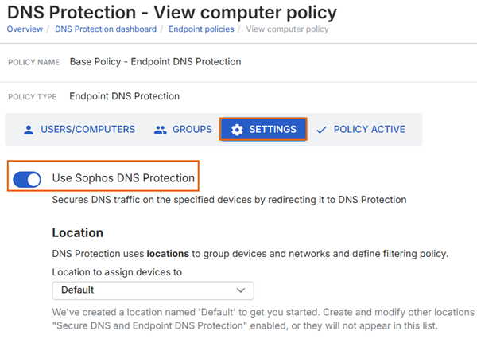Expand the location dropdown chevron
477x343 pixels.
point(241,290)
